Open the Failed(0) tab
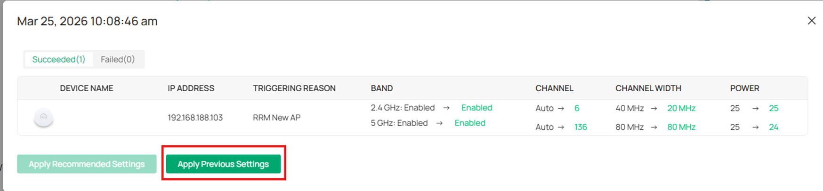Viewport: 823px width, 191px height. click(117, 59)
